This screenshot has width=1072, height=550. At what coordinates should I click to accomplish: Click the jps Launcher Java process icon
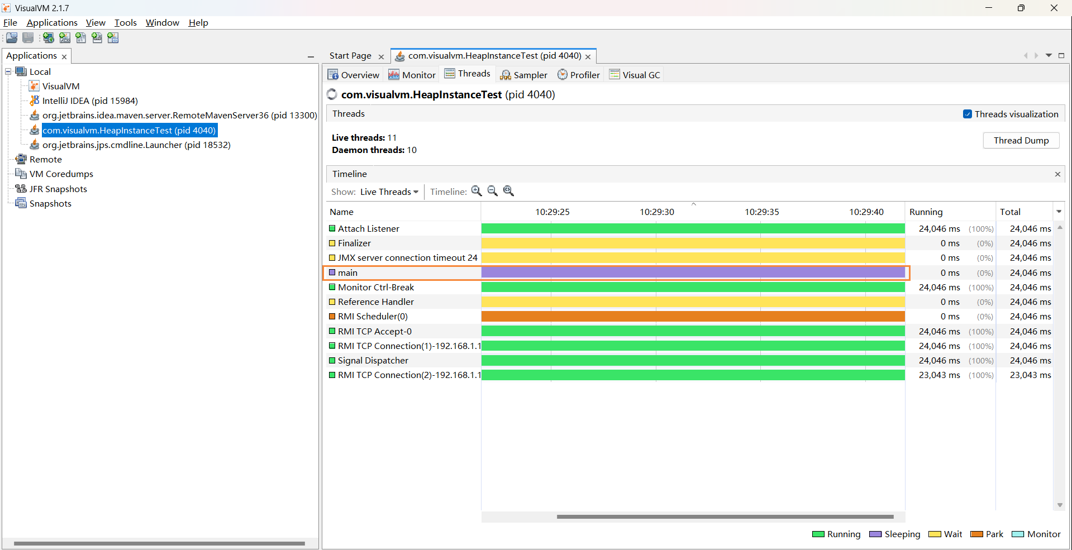point(34,145)
